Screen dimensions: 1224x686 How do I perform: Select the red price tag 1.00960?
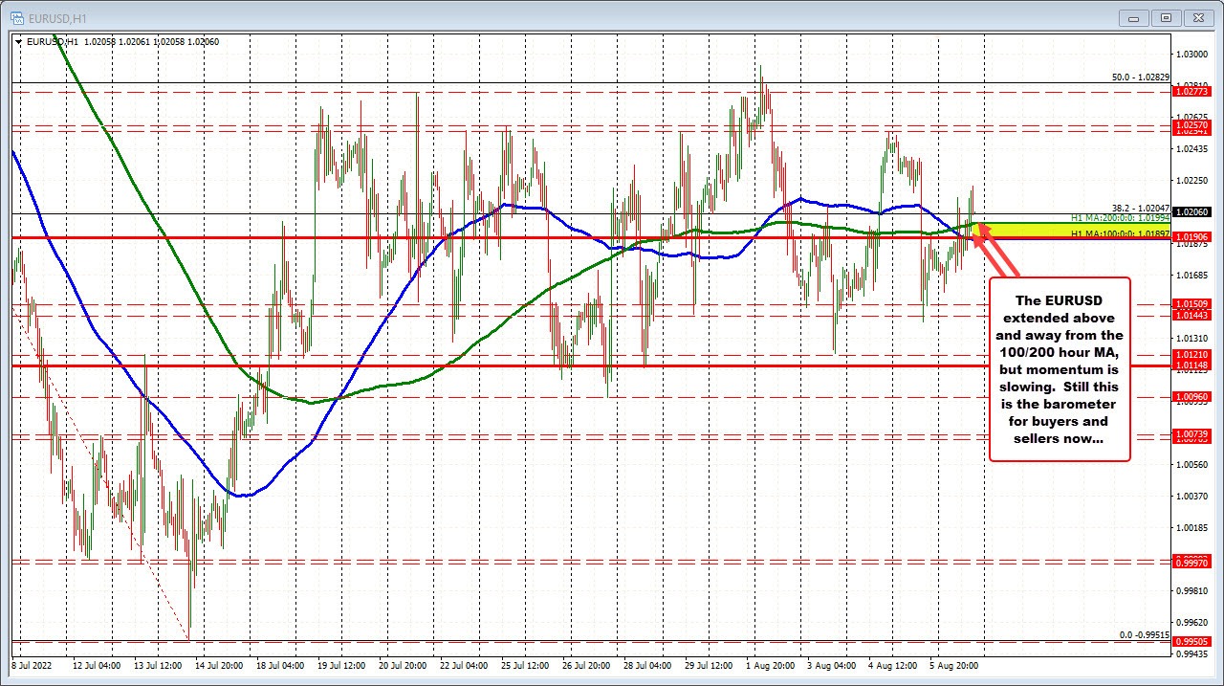pos(1191,396)
